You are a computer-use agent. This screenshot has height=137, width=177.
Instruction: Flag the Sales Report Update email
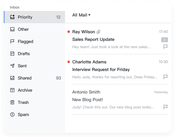click(165, 47)
